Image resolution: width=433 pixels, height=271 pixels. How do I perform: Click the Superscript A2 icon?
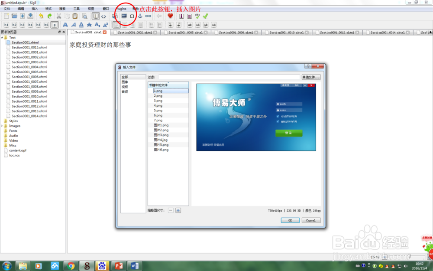105,25
